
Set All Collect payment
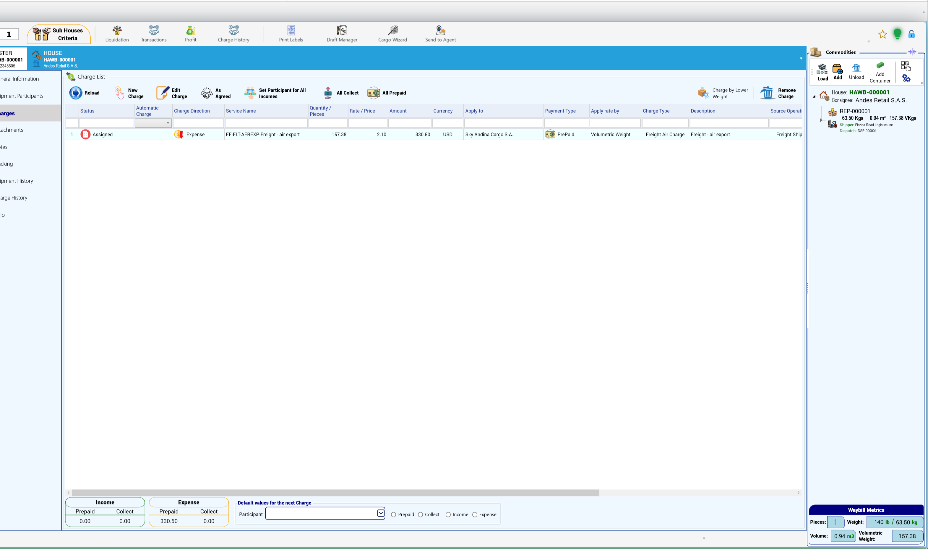341,93
